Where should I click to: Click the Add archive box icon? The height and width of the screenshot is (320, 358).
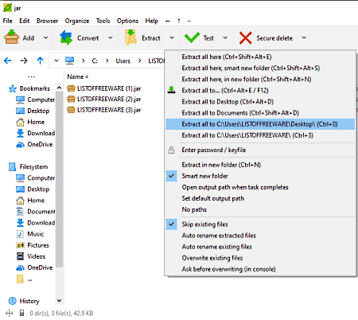(x=12, y=37)
